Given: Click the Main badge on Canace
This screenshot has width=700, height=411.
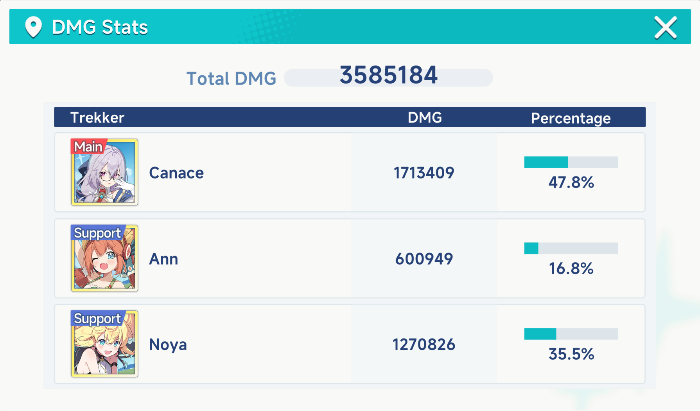Looking at the screenshot, I should coord(88,147).
